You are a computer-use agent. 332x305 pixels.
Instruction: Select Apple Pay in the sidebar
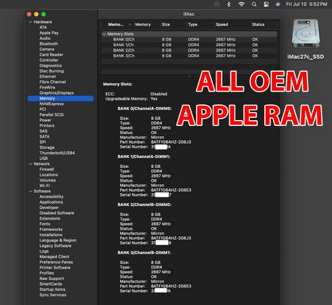click(x=49, y=33)
